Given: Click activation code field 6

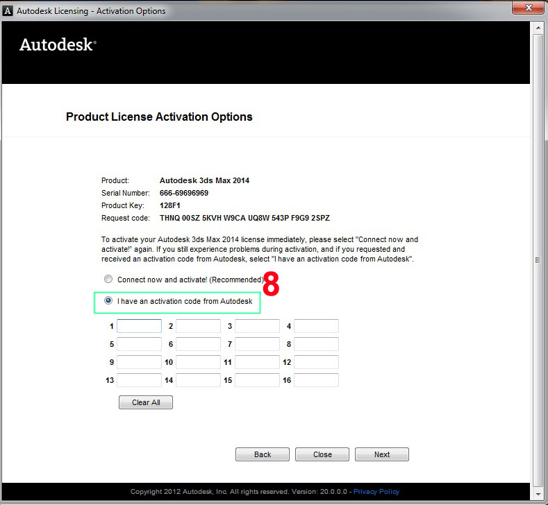Looking at the screenshot, I should coord(198,344).
